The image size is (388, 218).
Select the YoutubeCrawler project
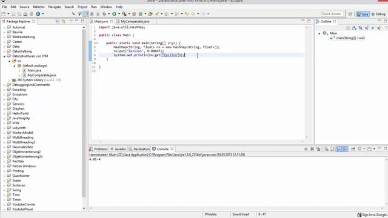point(24,205)
